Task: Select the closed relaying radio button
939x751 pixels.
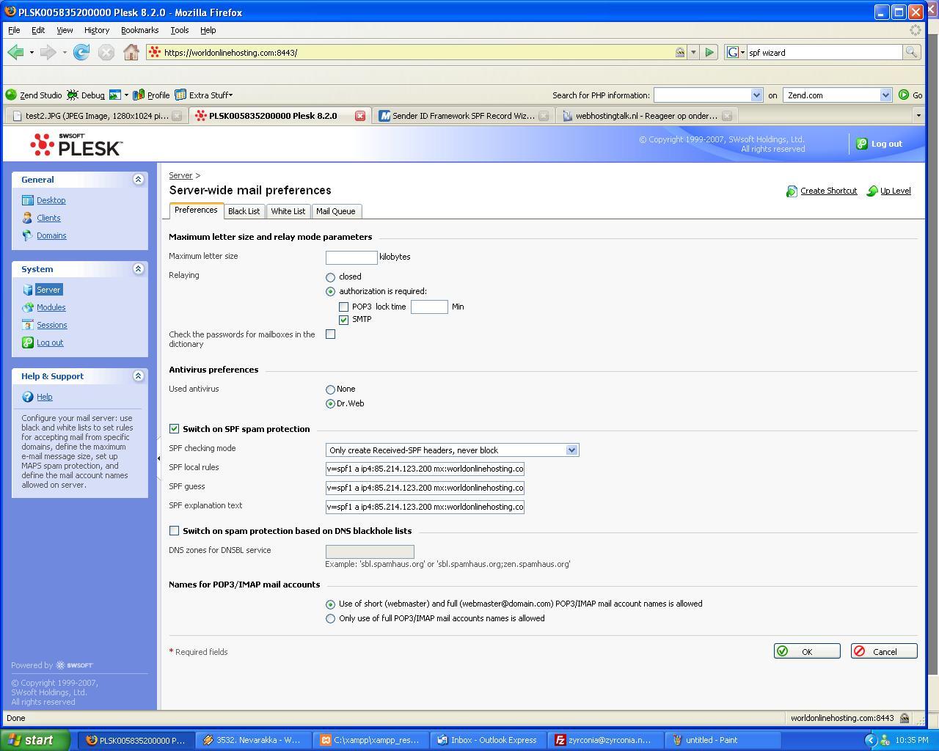Action: click(x=330, y=277)
